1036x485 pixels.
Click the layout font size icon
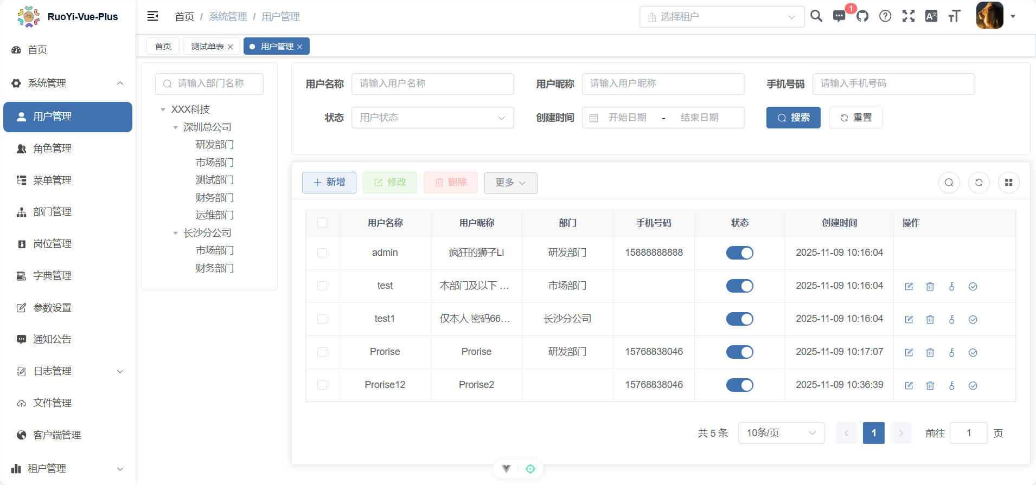tap(954, 16)
